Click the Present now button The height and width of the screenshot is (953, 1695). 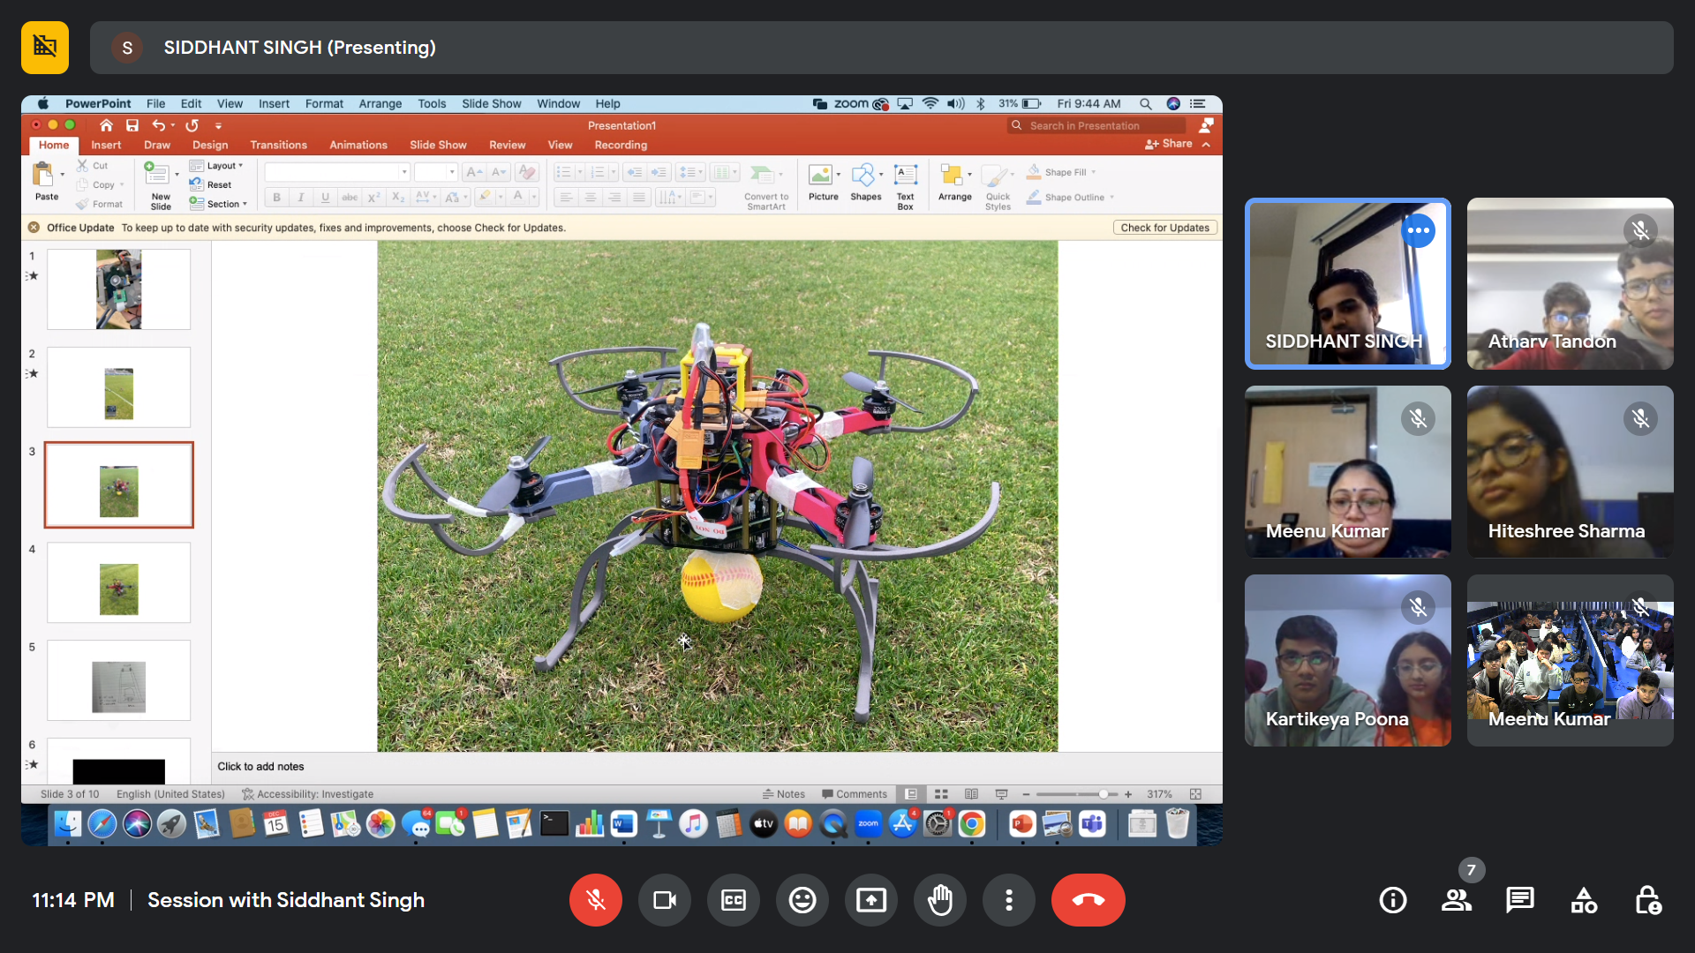point(871,900)
